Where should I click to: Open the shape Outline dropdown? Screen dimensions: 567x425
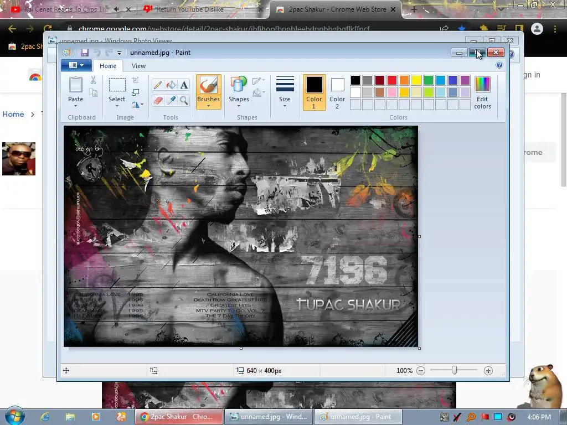(x=259, y=81)
